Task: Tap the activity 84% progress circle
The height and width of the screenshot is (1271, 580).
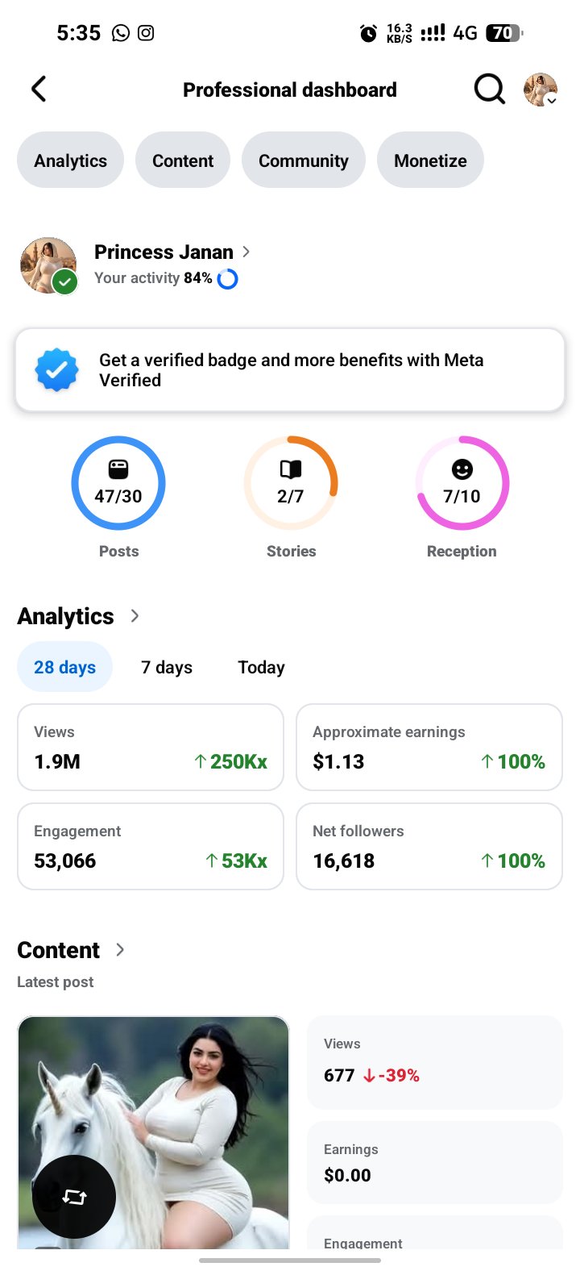Action: tap(228, 279)
